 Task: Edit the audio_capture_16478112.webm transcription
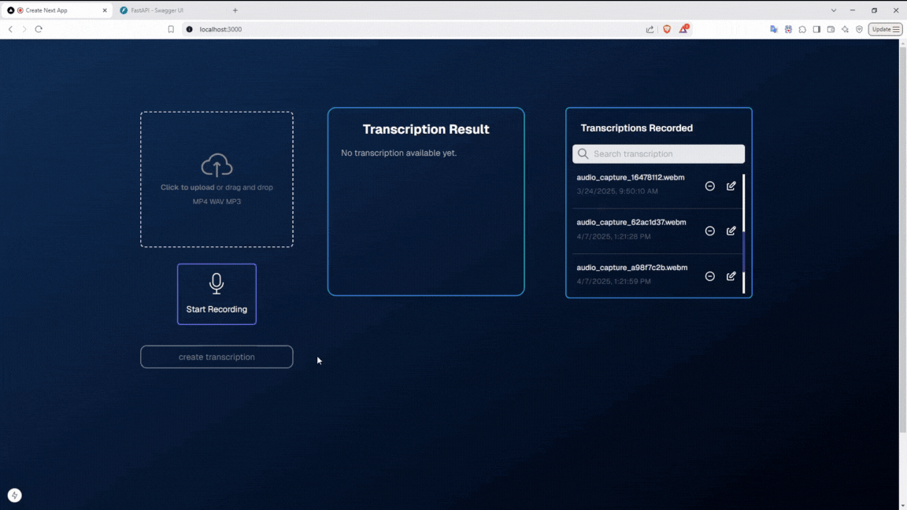(x=731, y=186)
